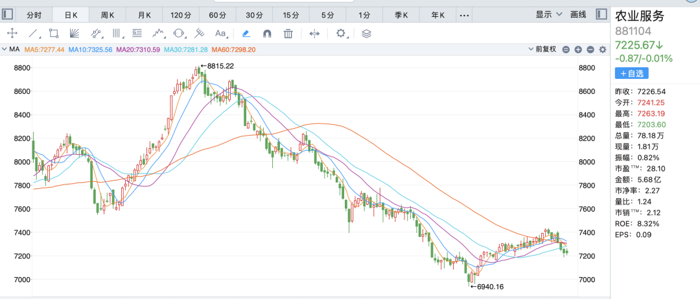Click the trash icon to delete drawings

coord(288,33)
